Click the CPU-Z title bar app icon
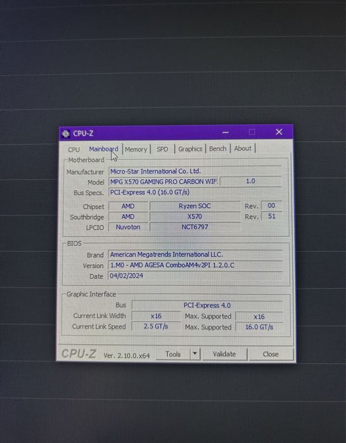346x443 pixels. tap(66, 134)
